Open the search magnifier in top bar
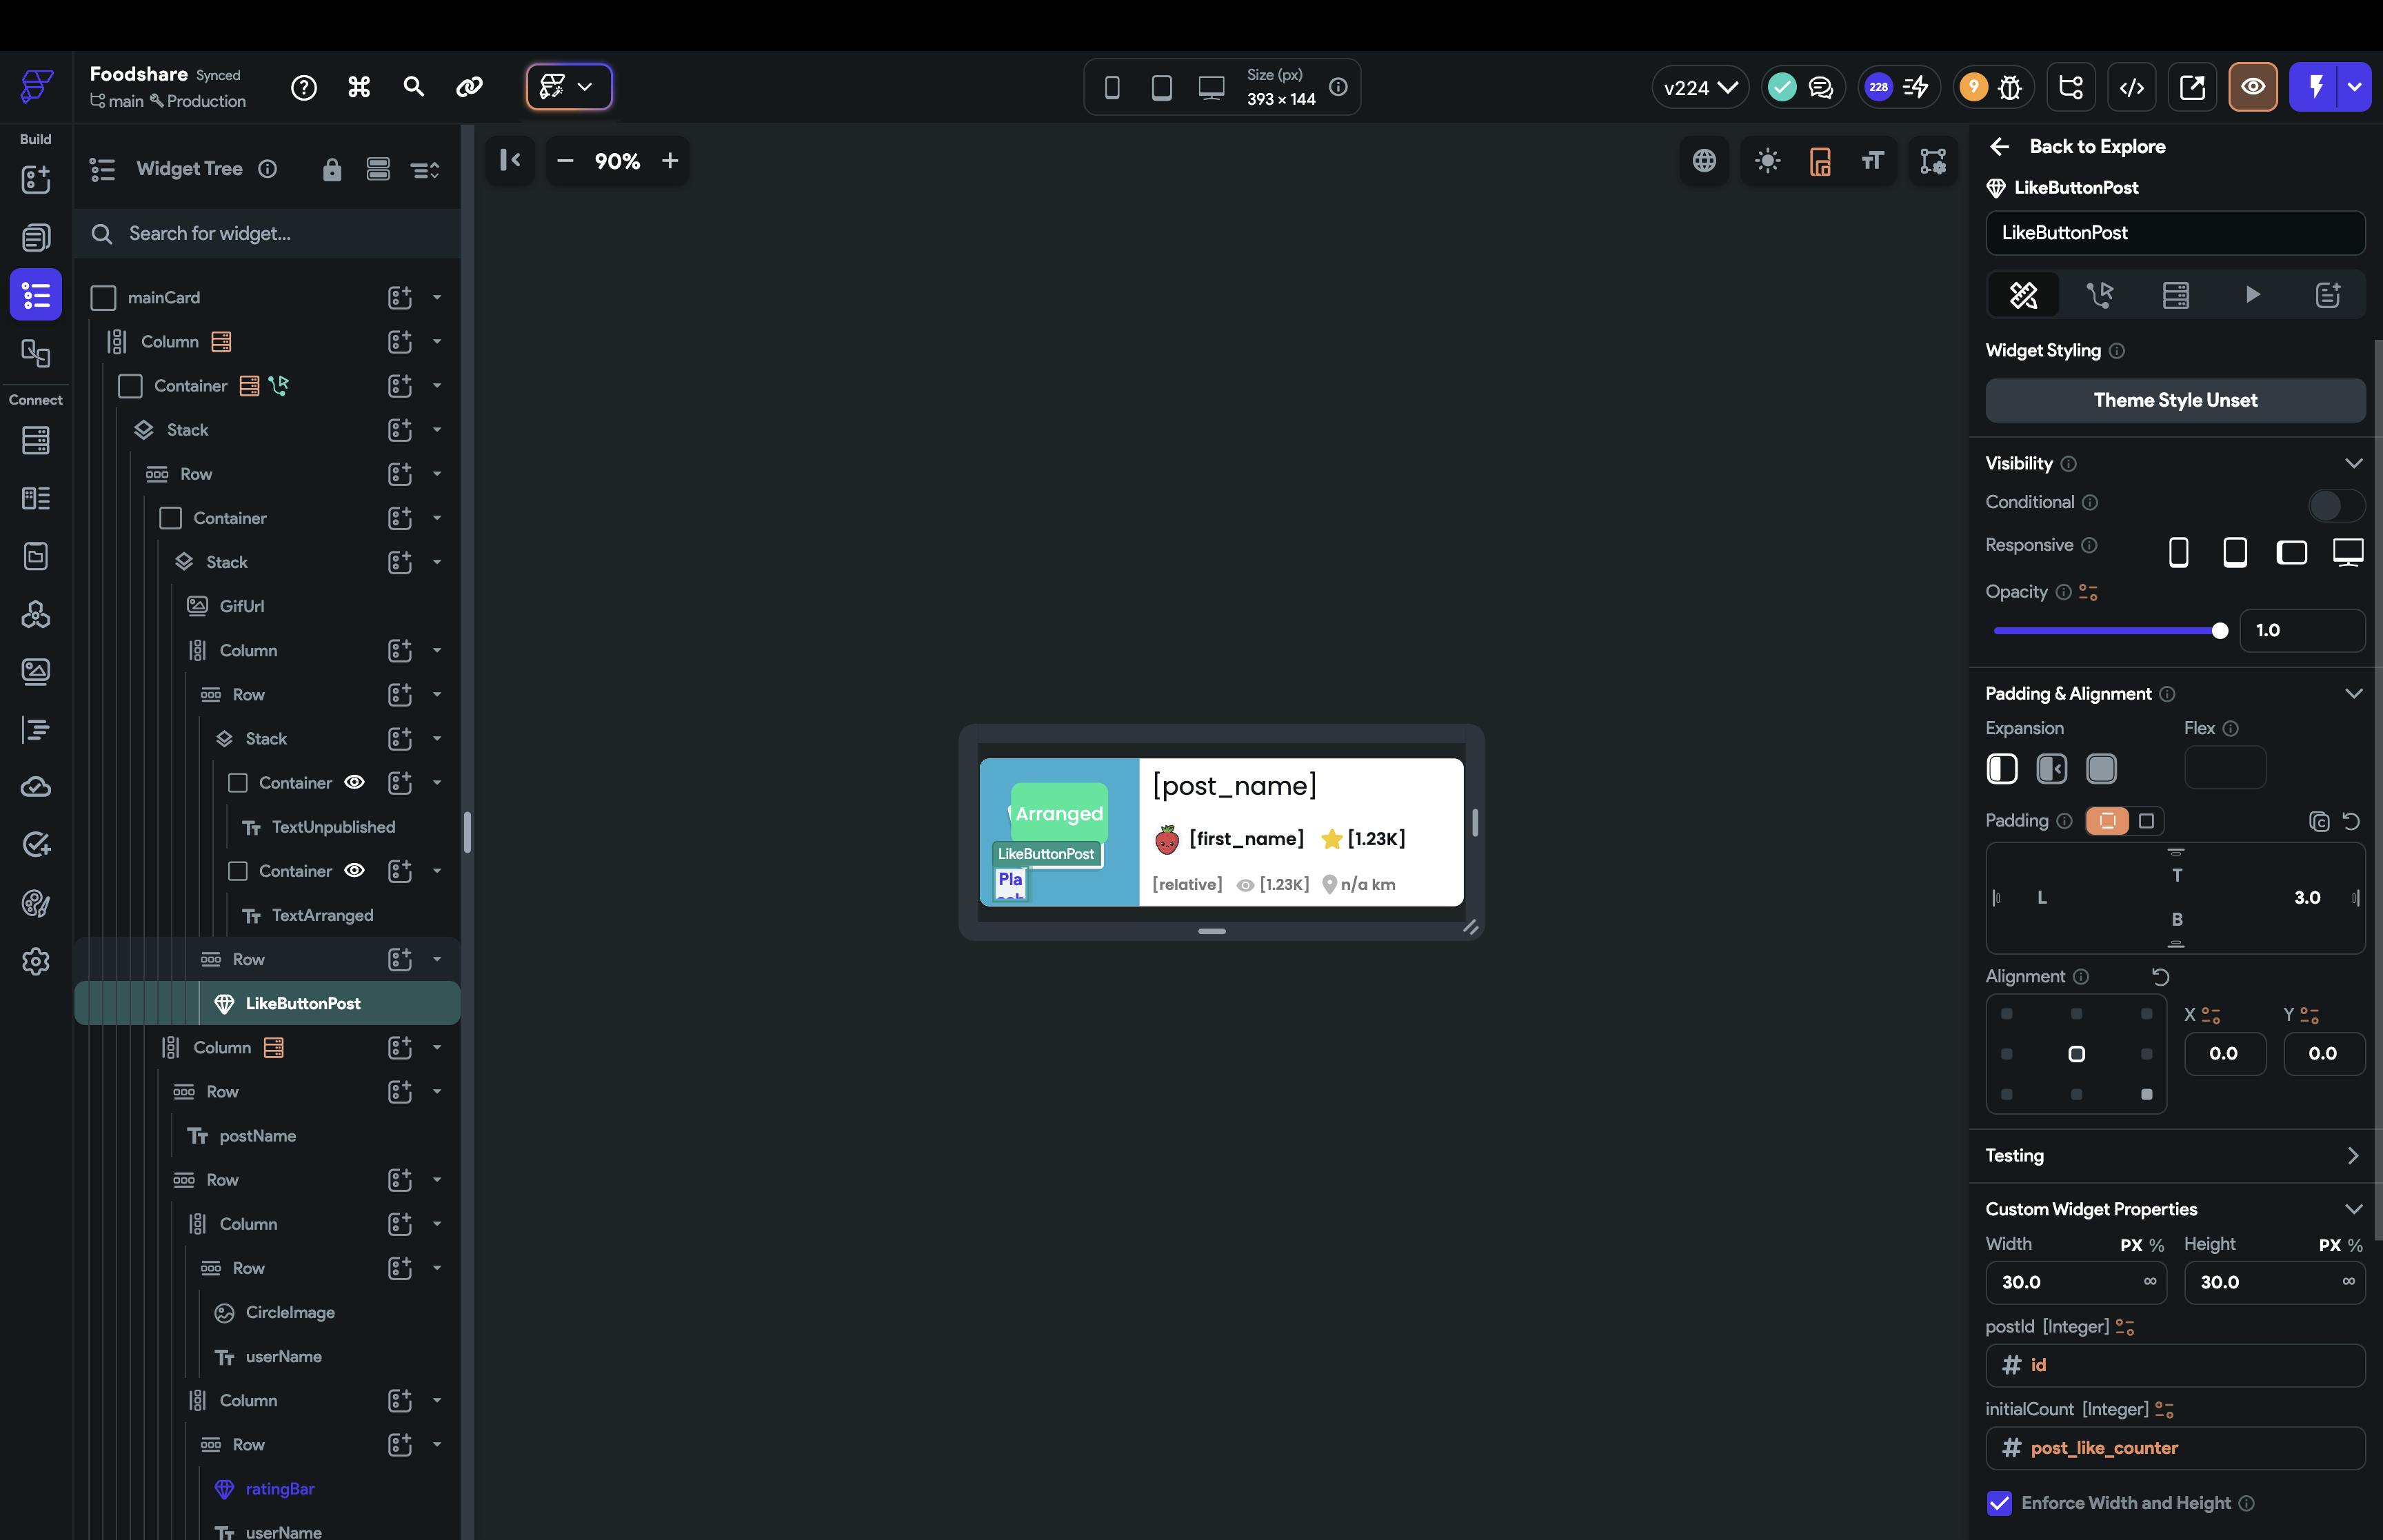The image size is (2383, 1540). click(413, 87)
